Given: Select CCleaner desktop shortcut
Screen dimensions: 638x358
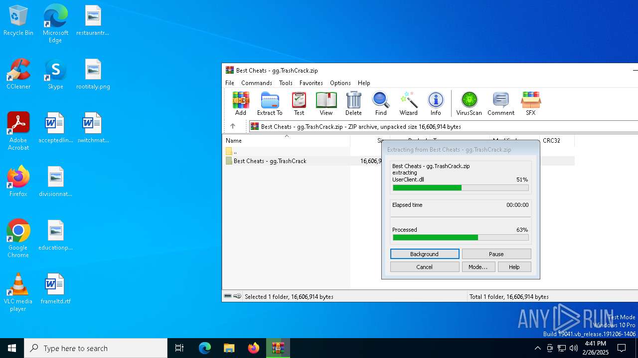Looking at the screenshot, I should coord(18,75).
